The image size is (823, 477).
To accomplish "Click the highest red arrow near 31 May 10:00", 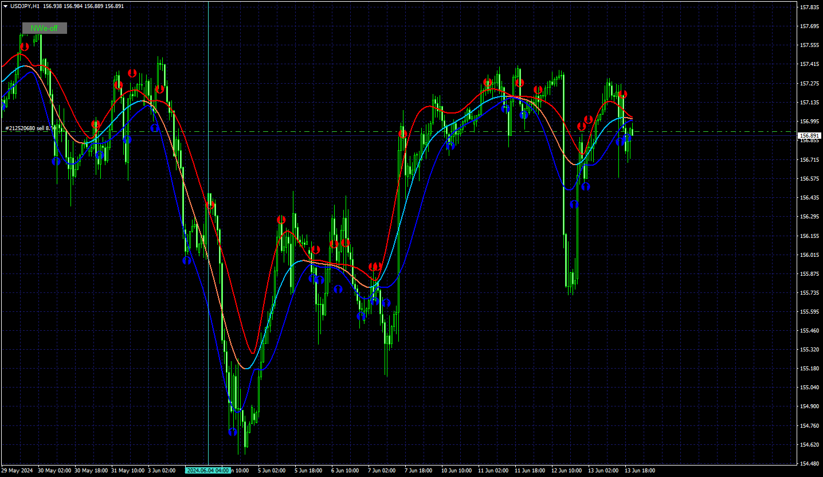I will (x=132, y=73).
